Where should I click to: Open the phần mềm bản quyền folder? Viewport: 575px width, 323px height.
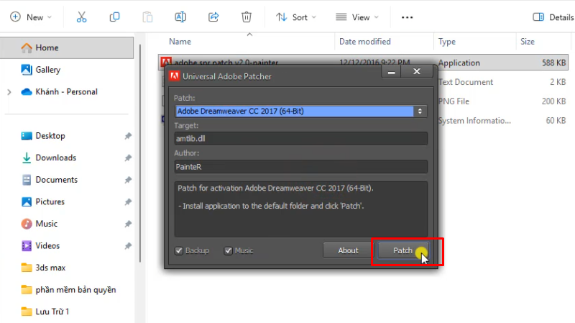point(75,290)
